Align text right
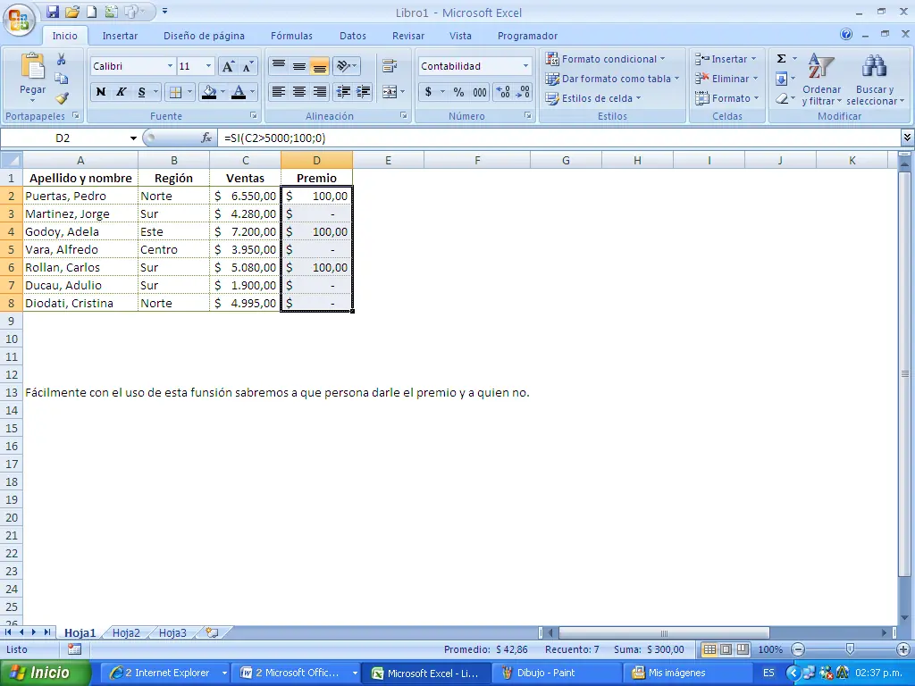This screenshot has width=915, height=686. click(x=319, y=92)
